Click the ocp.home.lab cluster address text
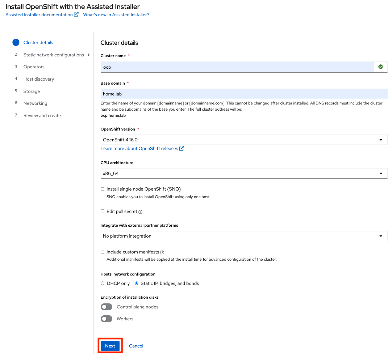Image resolution: width=392 pixels, height=354 pixels. point(113,115)
